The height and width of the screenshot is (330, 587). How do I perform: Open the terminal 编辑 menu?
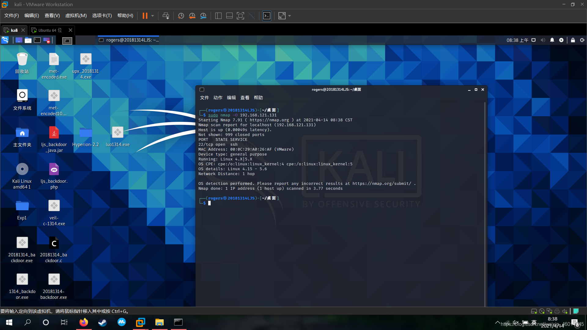231,98
